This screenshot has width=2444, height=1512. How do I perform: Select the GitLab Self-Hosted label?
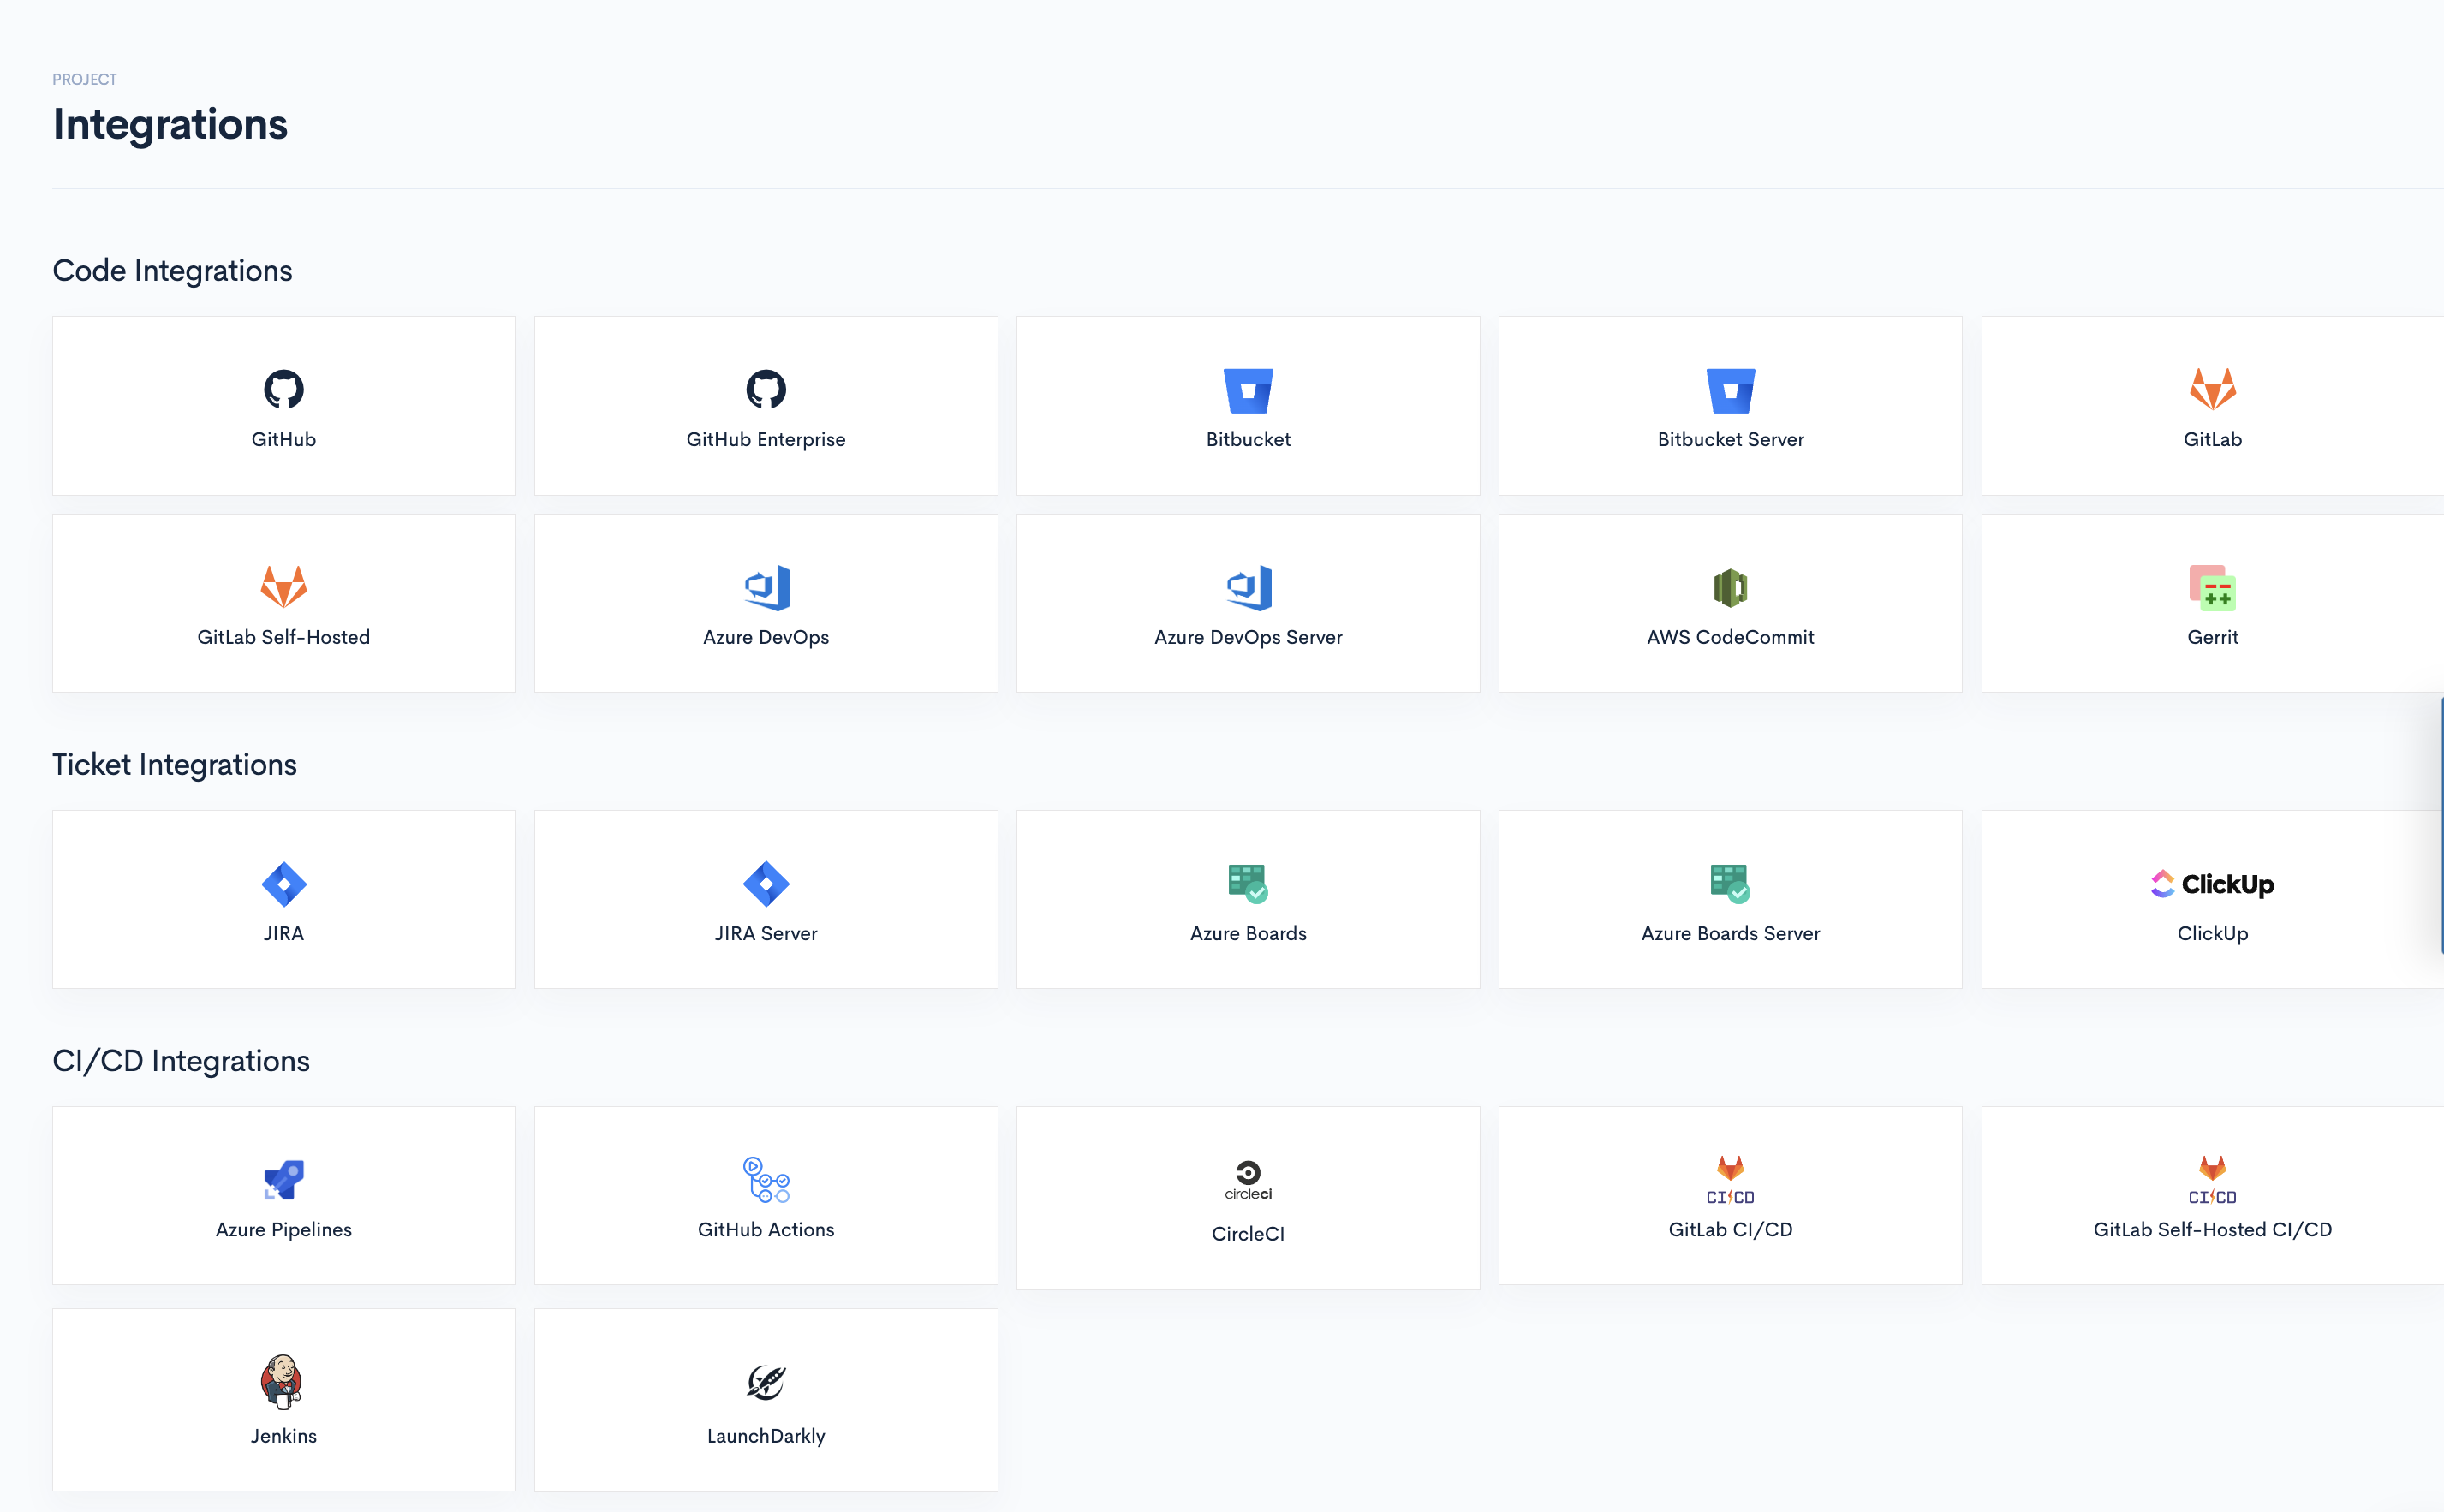coord(283,637)
